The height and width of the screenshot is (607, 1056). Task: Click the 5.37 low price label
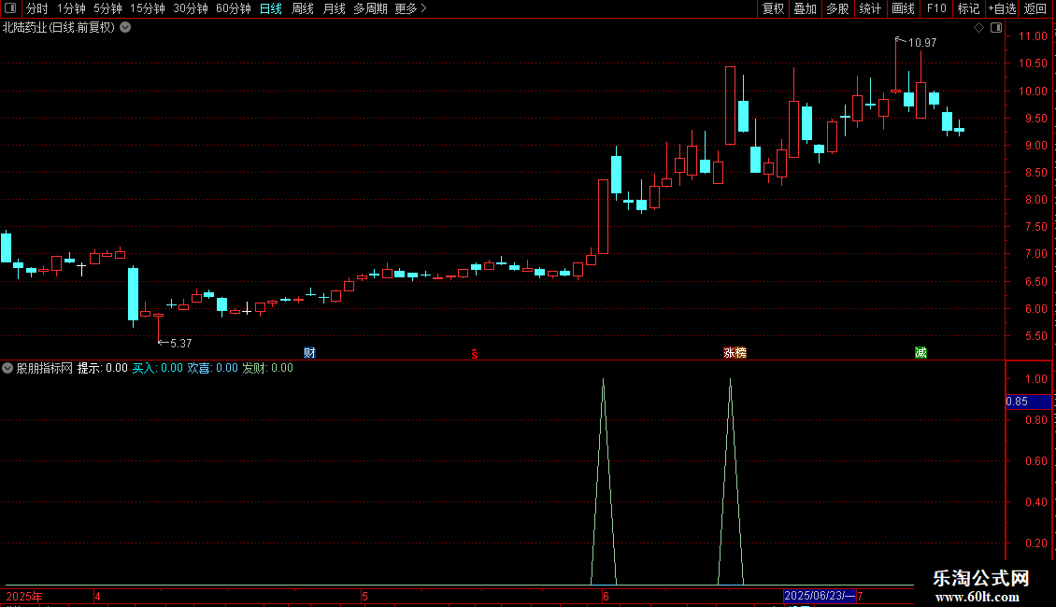click(180, 344)
